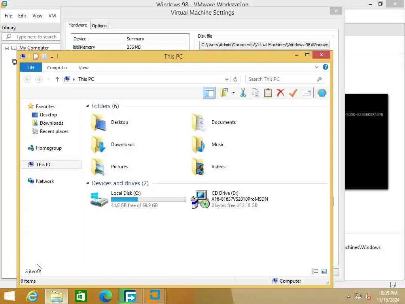Click the Up one level arrow
This screenshot has height=304, width=405.
coord(57,79)
